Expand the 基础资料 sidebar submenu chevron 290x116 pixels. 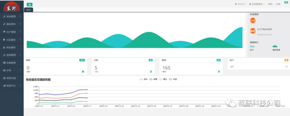tap(20, 24)
